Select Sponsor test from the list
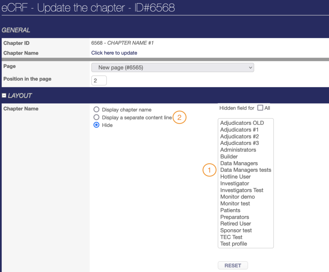 pyautogui.click(x=236, y=230)
